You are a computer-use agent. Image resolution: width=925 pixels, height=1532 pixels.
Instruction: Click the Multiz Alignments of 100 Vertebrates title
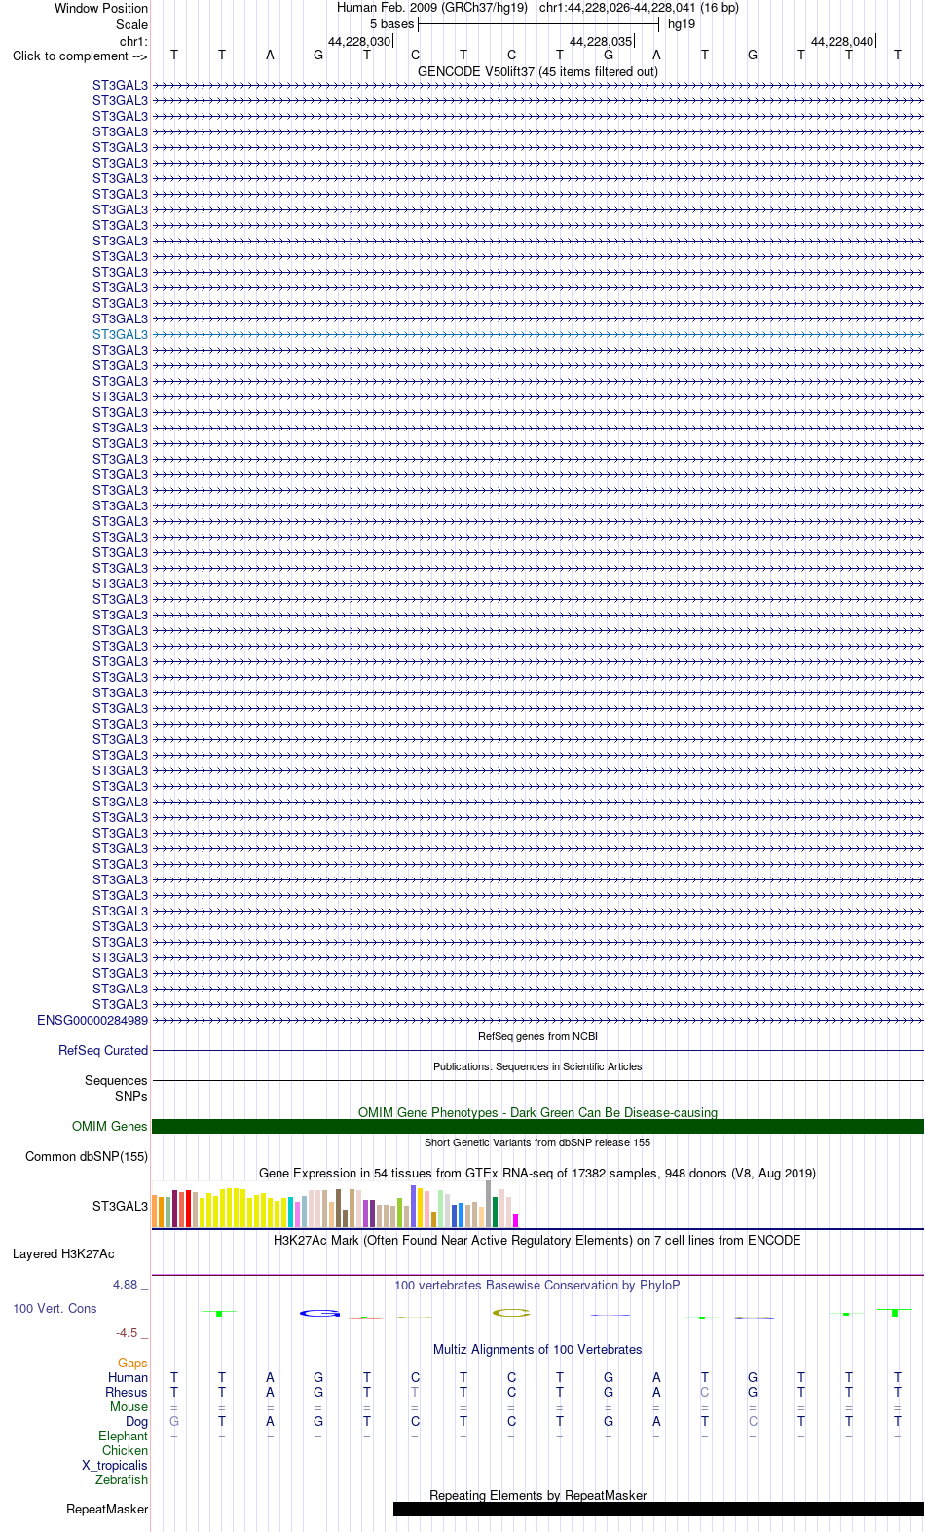coord(537,1349)
